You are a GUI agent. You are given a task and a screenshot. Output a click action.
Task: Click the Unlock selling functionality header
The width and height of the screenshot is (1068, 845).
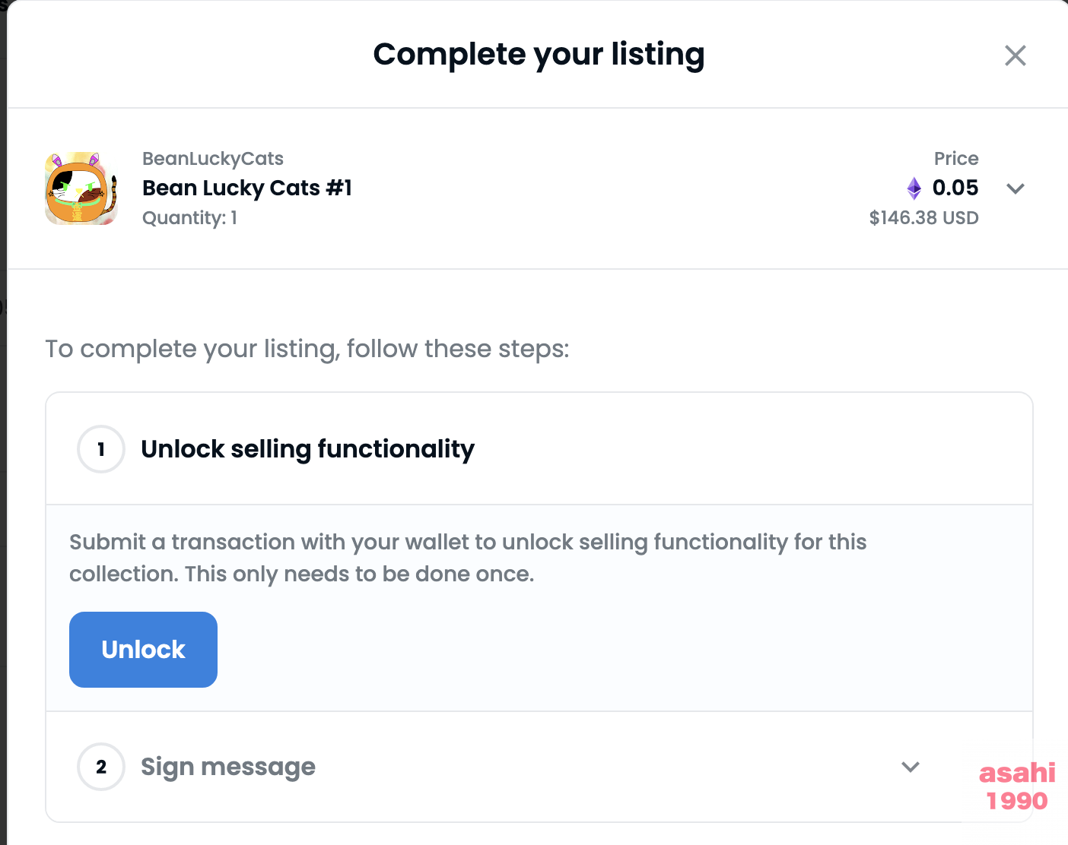[x=307, y=449]
